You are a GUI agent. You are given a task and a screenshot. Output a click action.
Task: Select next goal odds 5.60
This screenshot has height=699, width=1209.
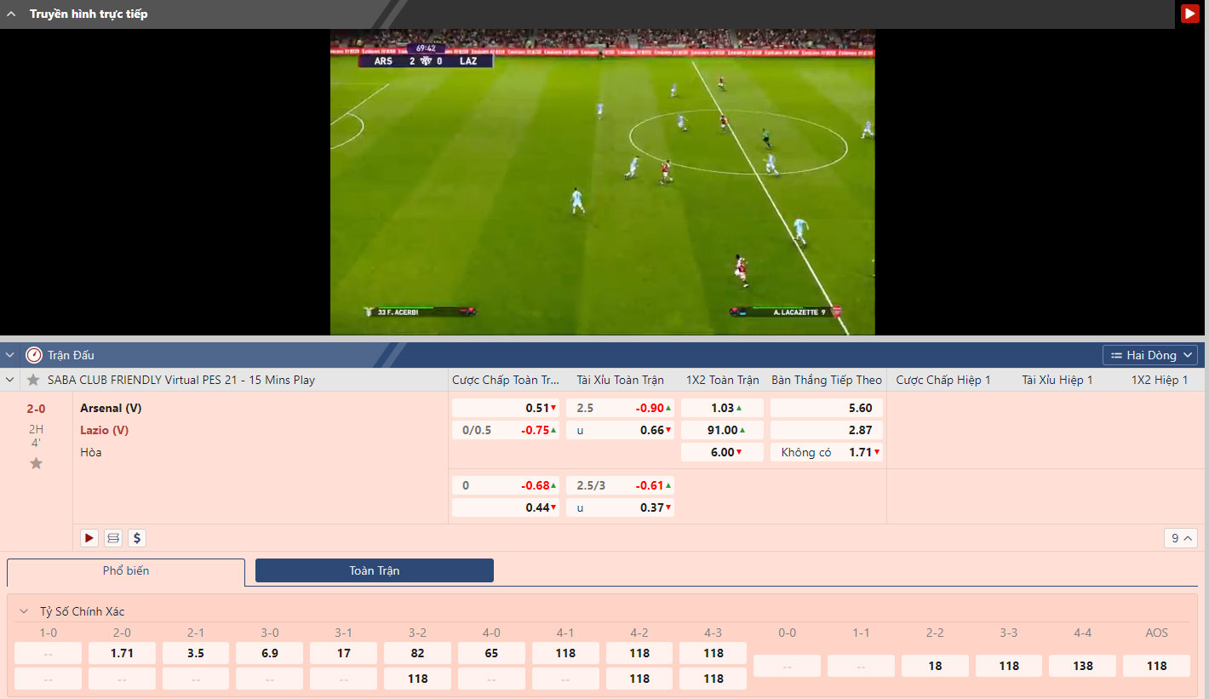[x=827, y=408]
